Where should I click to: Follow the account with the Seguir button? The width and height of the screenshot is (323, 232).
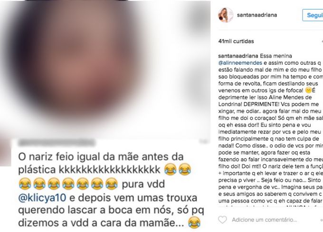[313, 15]
